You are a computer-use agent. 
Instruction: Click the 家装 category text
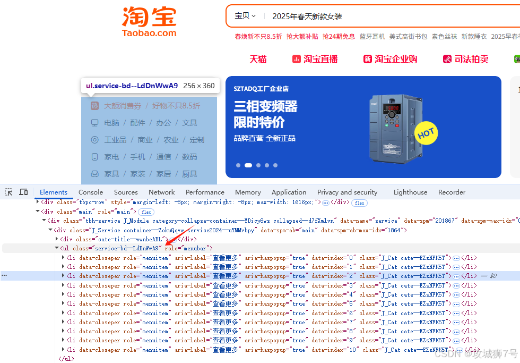(137, 174)
